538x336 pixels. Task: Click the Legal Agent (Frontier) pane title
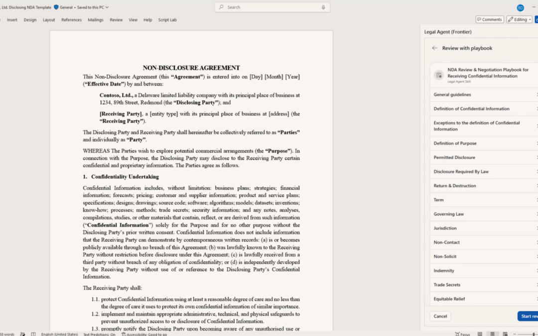click(448, 32)
